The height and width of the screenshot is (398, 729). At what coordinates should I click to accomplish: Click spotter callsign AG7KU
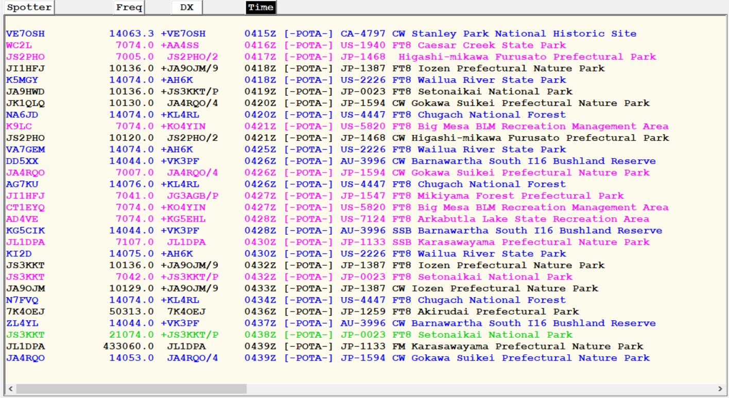pyautogui.click(x=22, y=184)
